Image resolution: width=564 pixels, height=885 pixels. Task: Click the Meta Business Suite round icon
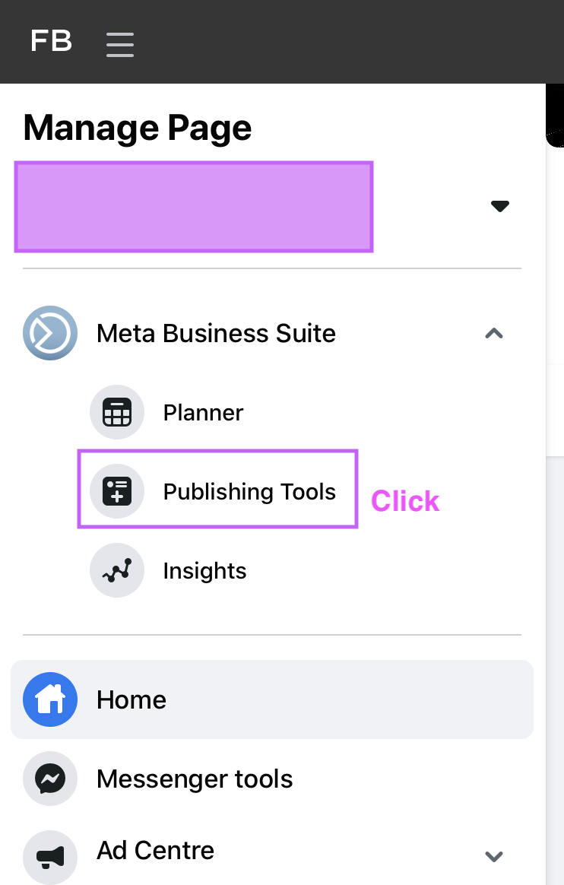(50, 333)
